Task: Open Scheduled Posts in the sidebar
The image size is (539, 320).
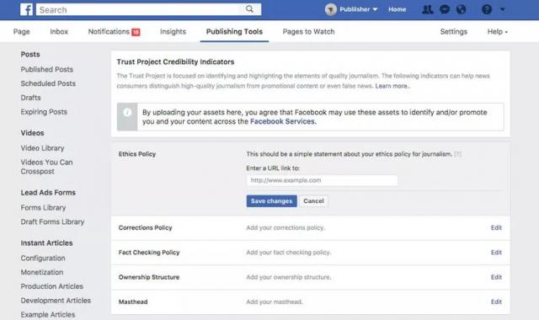Action: [x=48, y=83]
